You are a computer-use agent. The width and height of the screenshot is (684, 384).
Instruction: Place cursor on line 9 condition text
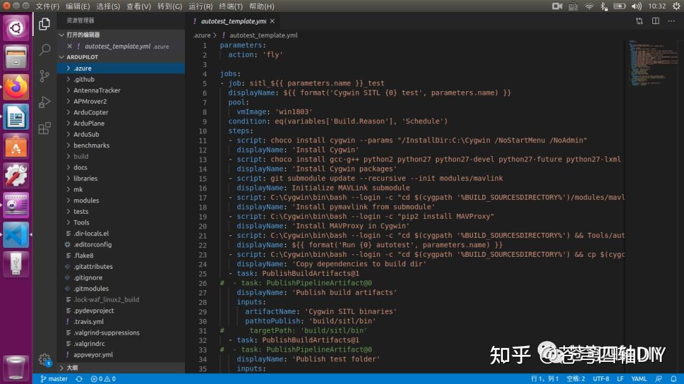coord(338,121)
